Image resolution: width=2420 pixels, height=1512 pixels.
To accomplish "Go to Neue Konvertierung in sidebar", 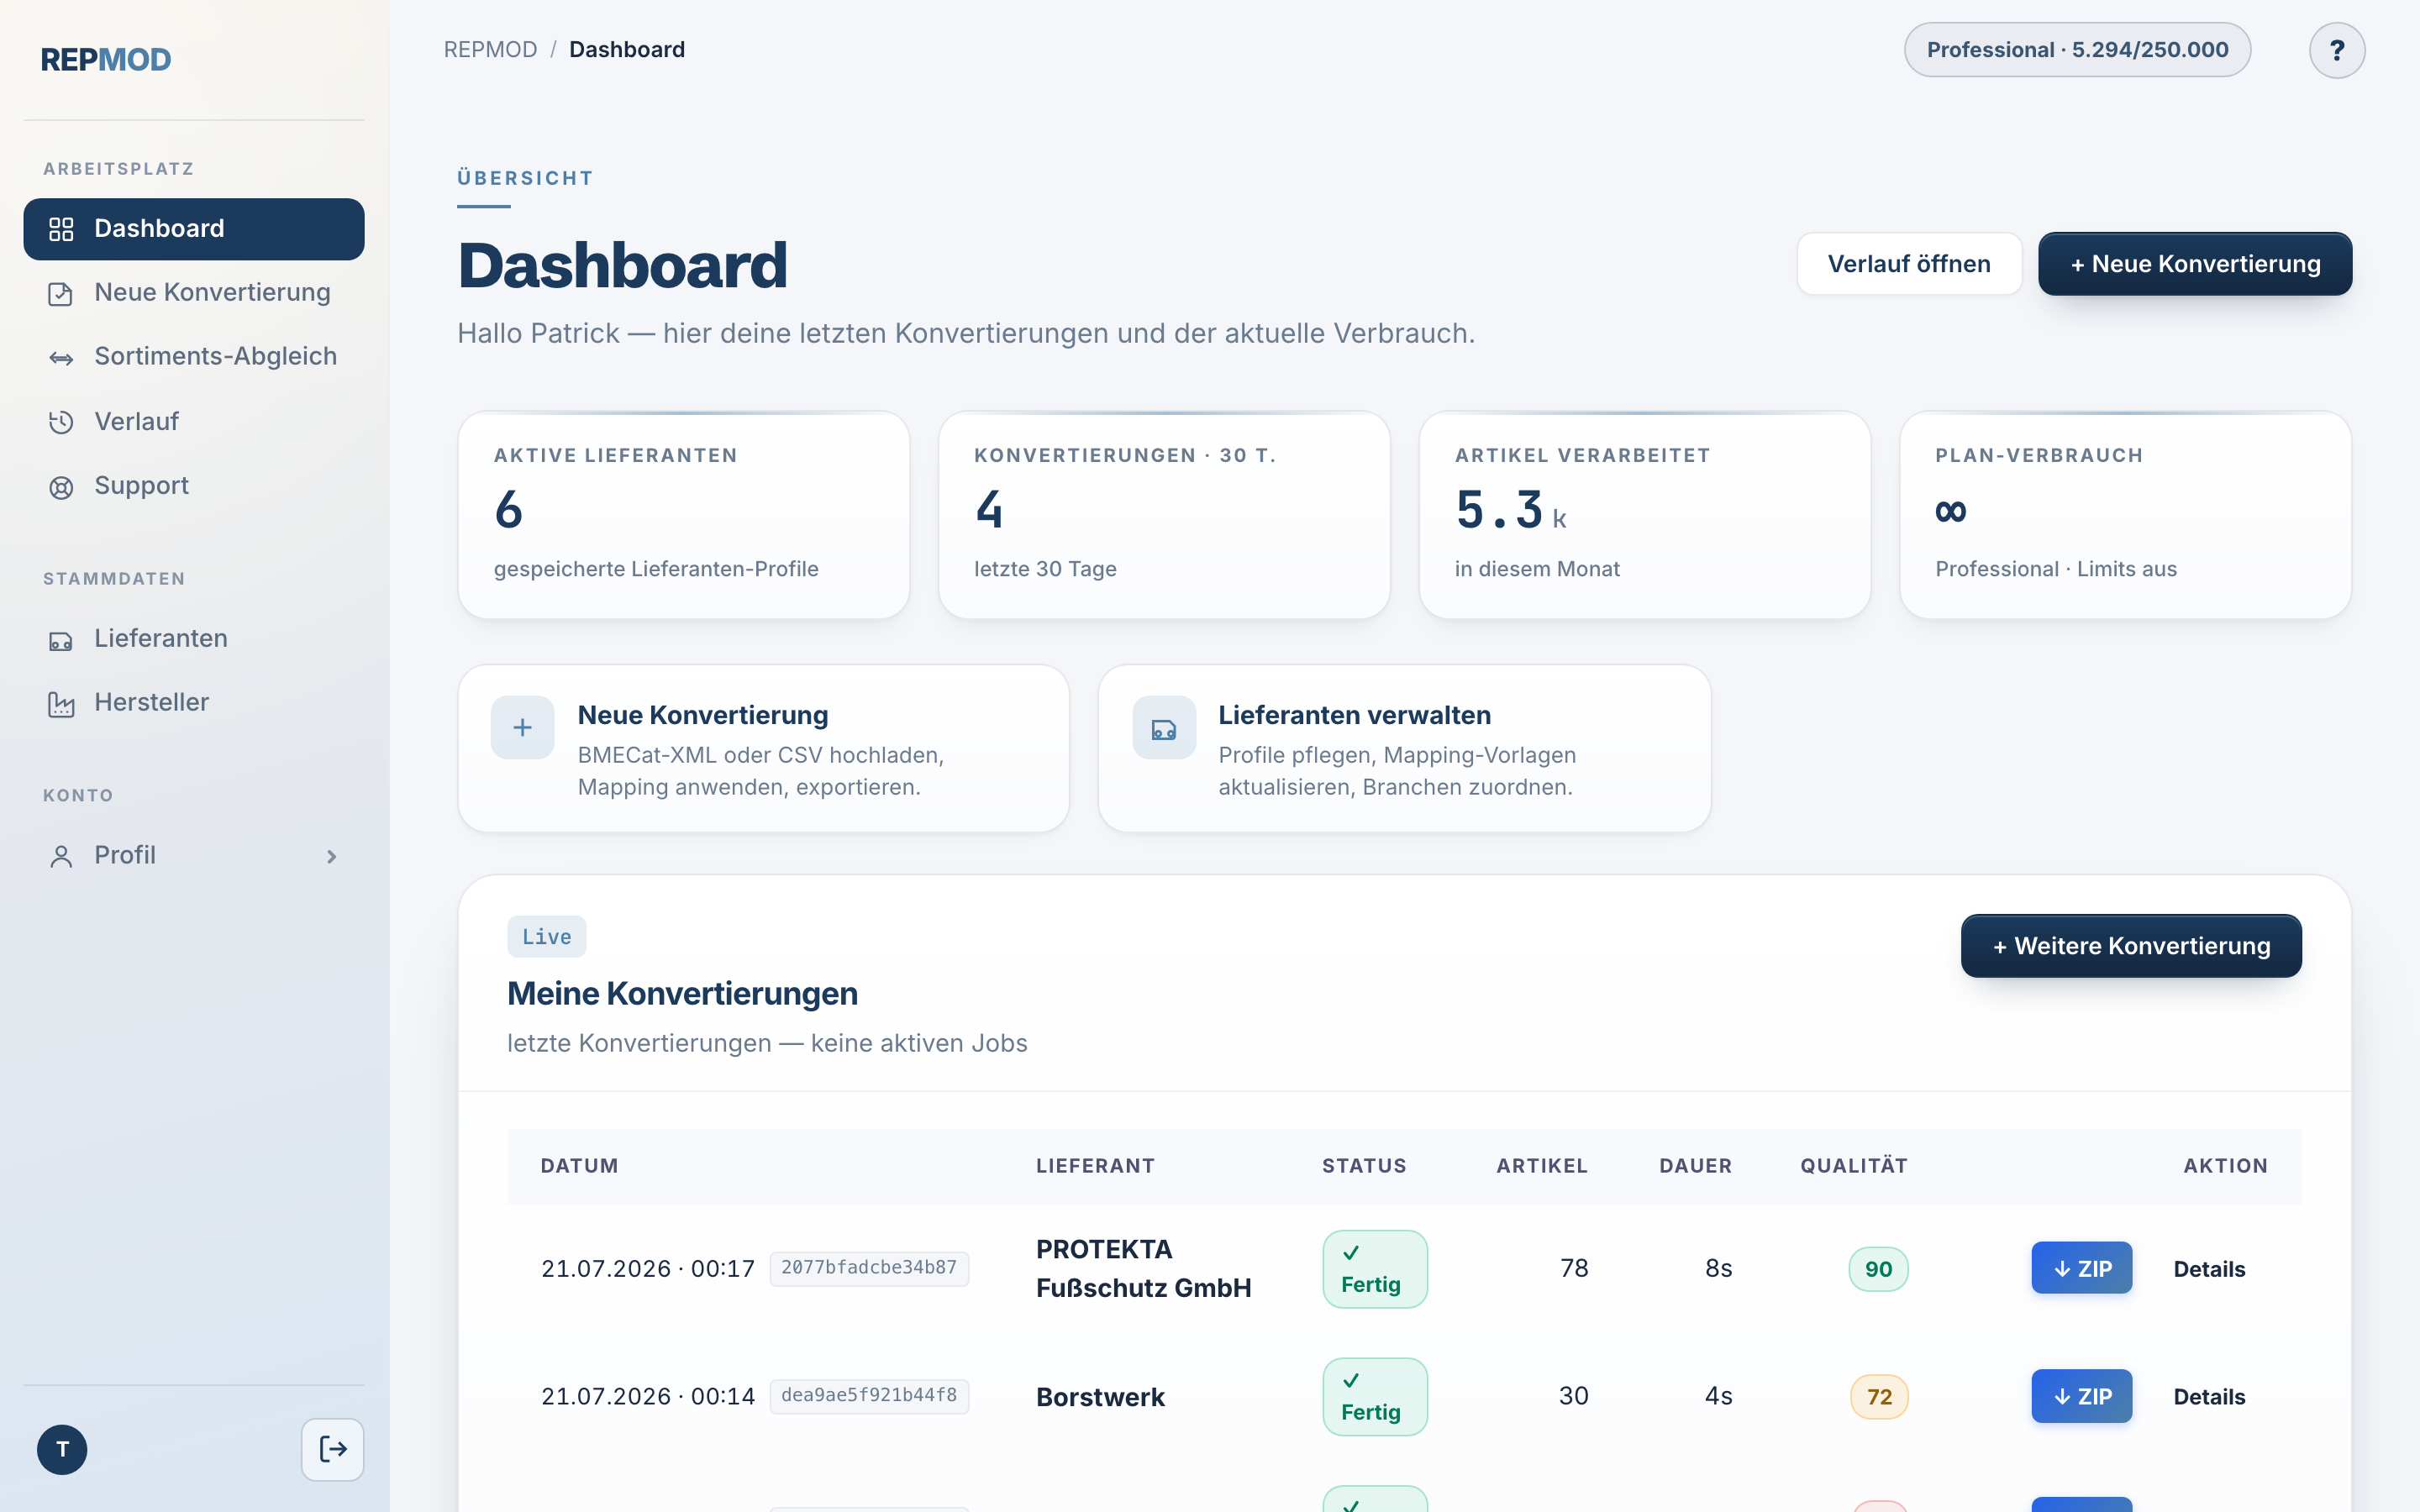I will (194, 293).
